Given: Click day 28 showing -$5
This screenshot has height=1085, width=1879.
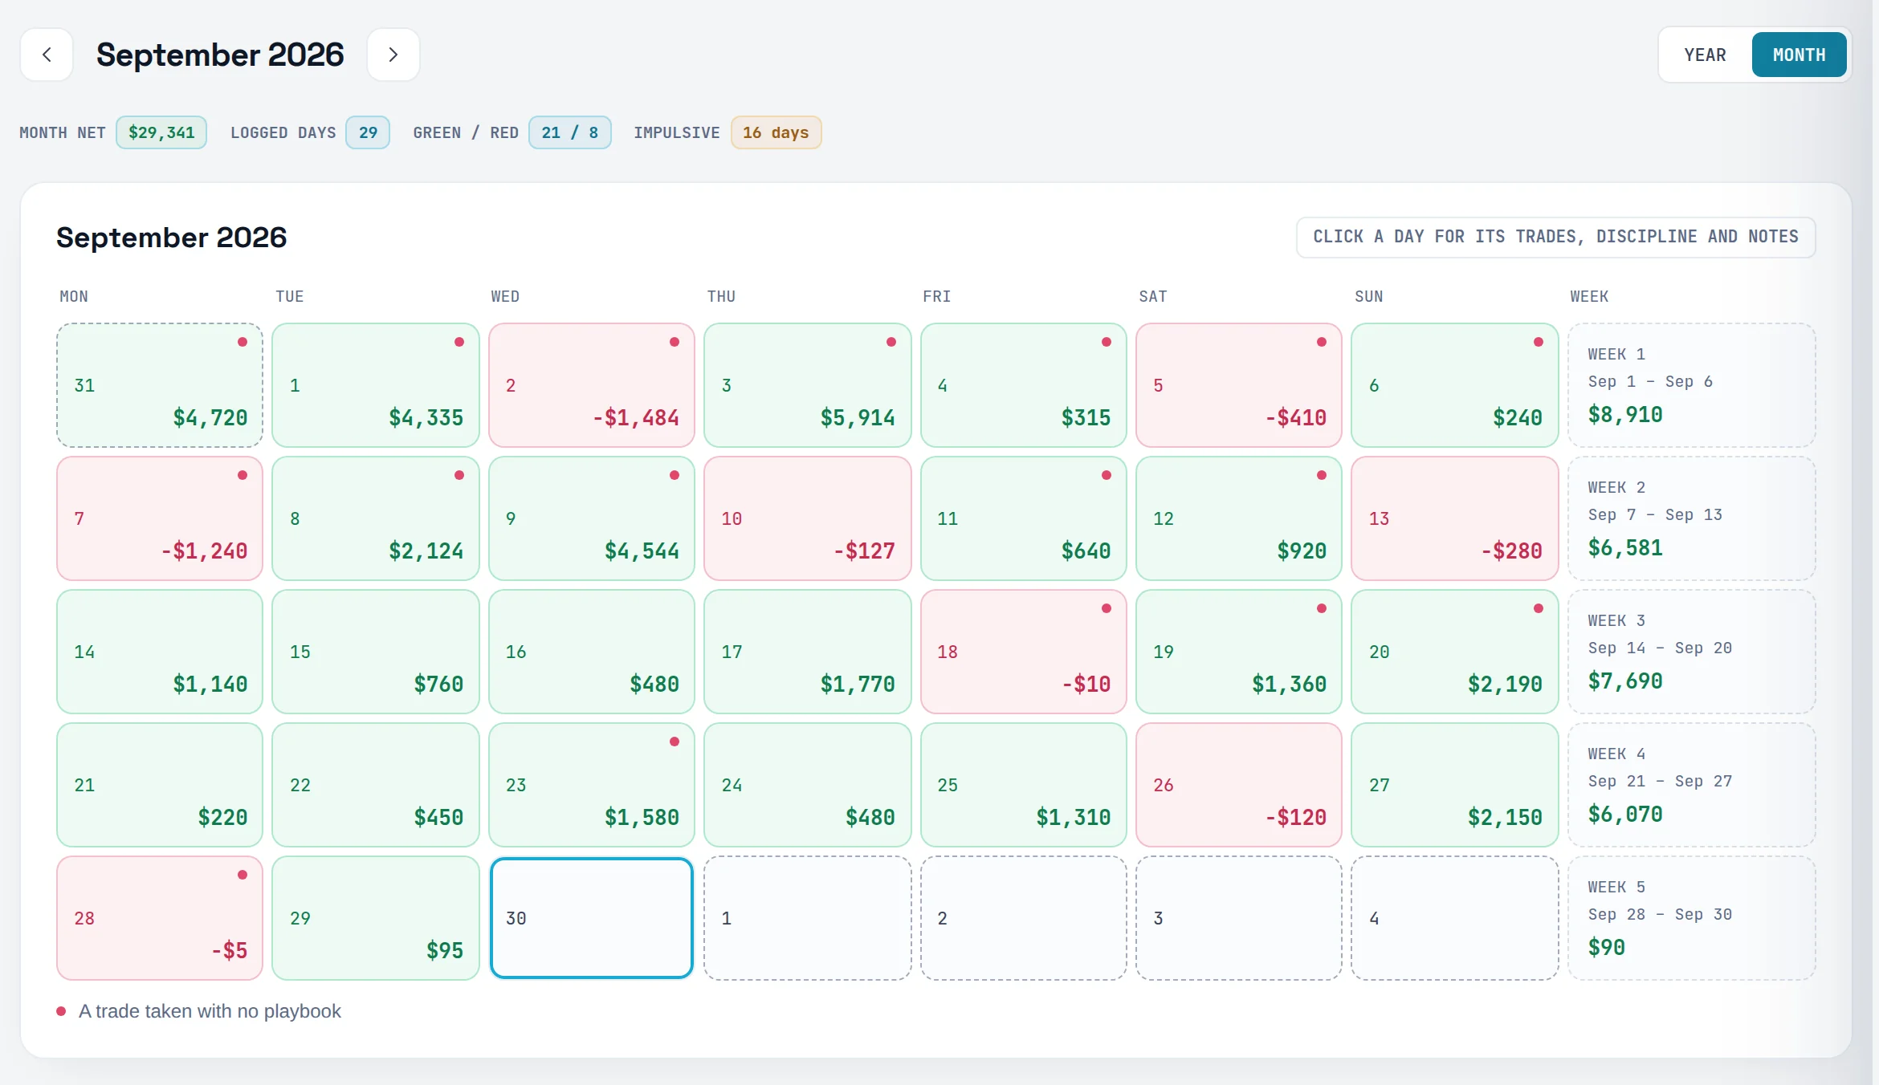Looking at the screenshot, I should click(160, 918).
